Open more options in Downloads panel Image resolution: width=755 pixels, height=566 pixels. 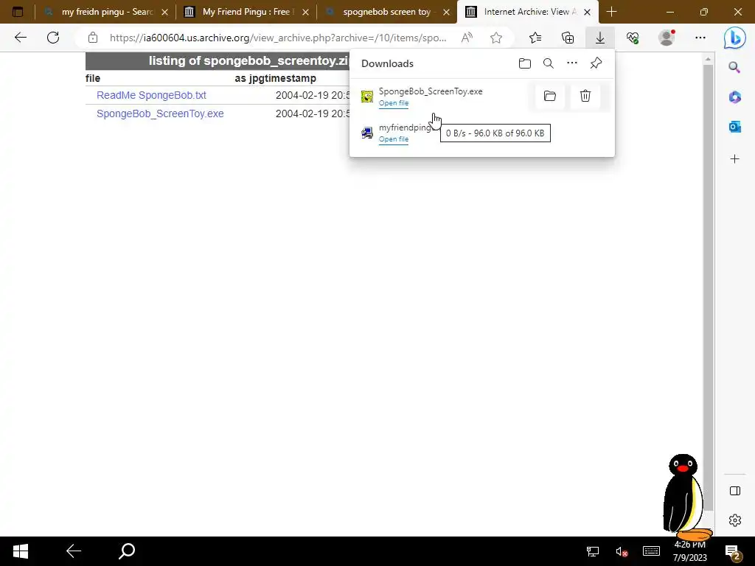click(x=572, y=63)
